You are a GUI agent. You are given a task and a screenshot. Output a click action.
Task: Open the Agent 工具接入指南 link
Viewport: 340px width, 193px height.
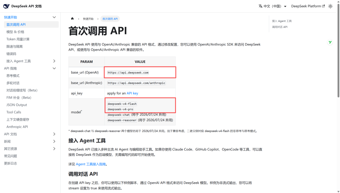click(x=91, y=164)
